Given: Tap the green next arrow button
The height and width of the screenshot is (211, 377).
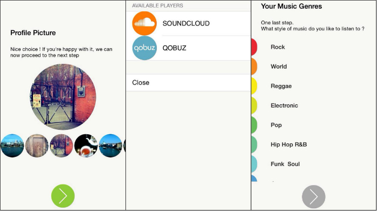Looking at the screenshot, I should point(63,196).
